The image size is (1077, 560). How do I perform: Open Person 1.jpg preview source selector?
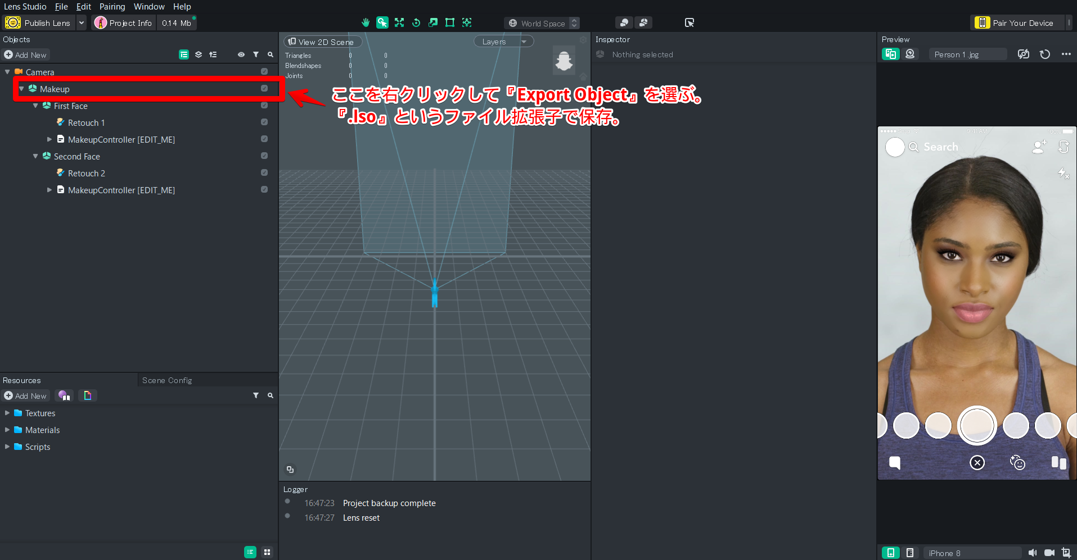click(967, 54)
